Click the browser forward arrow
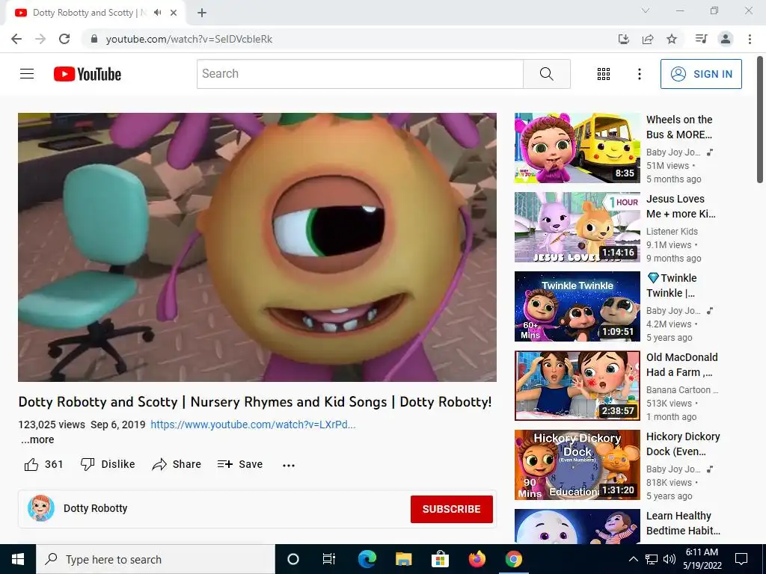The height and width of the screenshot is (574, 766). [40, 39]
